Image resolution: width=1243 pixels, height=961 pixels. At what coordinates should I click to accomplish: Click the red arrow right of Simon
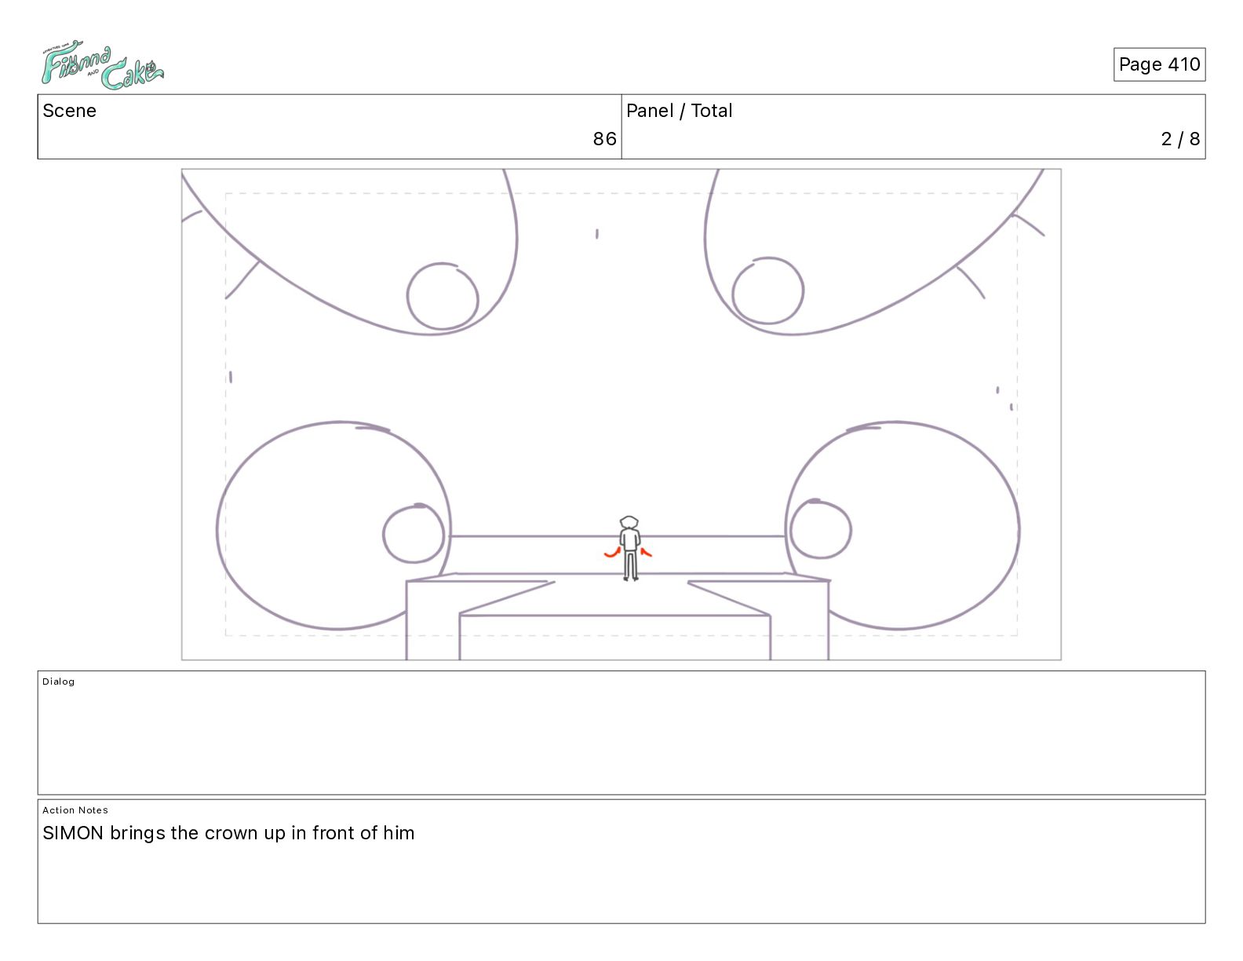pos(646,552)
